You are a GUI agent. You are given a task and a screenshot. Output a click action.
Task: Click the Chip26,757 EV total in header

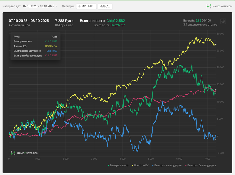(x=117, y=25)
